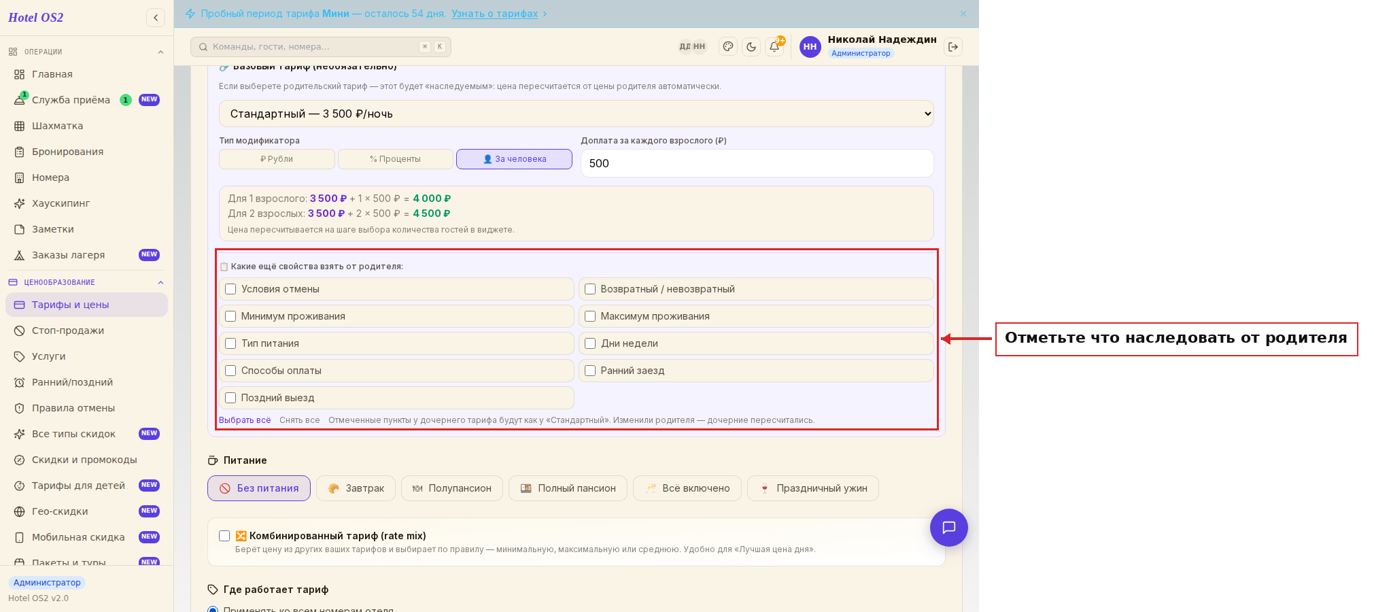Open the notifications bell
1374x612 pixels.
click(774, 47)
